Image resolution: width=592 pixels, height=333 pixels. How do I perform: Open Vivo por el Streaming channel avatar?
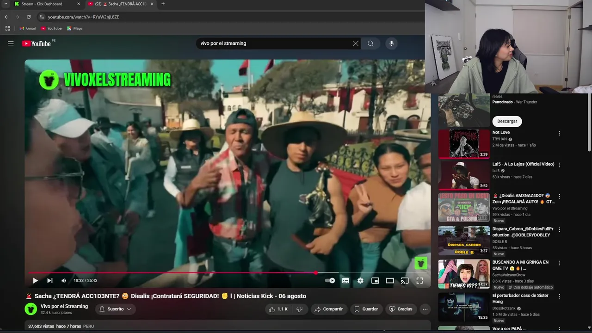(31, 309)
